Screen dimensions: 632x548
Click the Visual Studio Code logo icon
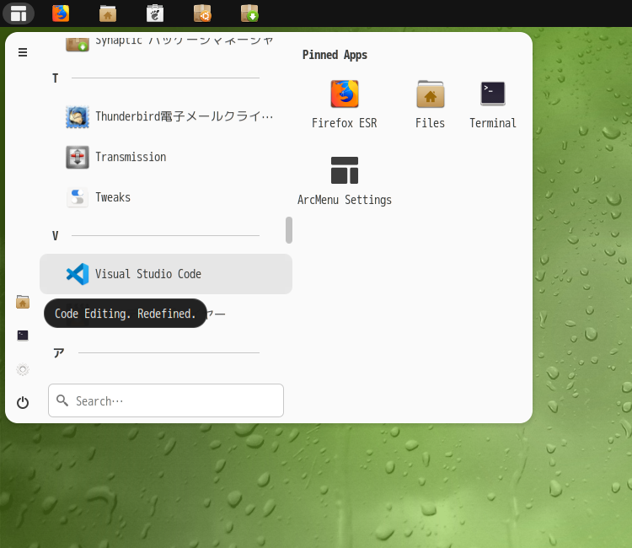click(x=78, y=274)
